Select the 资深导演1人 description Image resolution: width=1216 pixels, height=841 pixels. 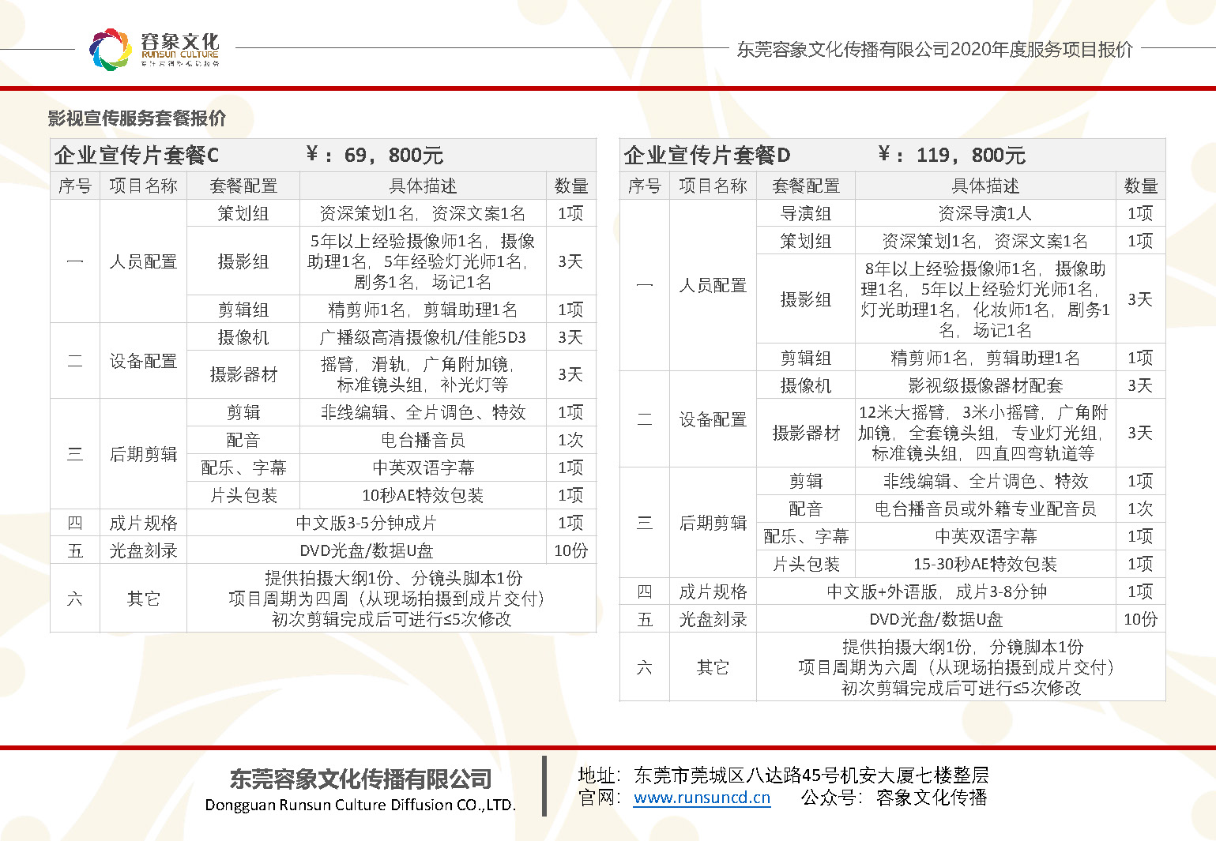pos(985,213)
